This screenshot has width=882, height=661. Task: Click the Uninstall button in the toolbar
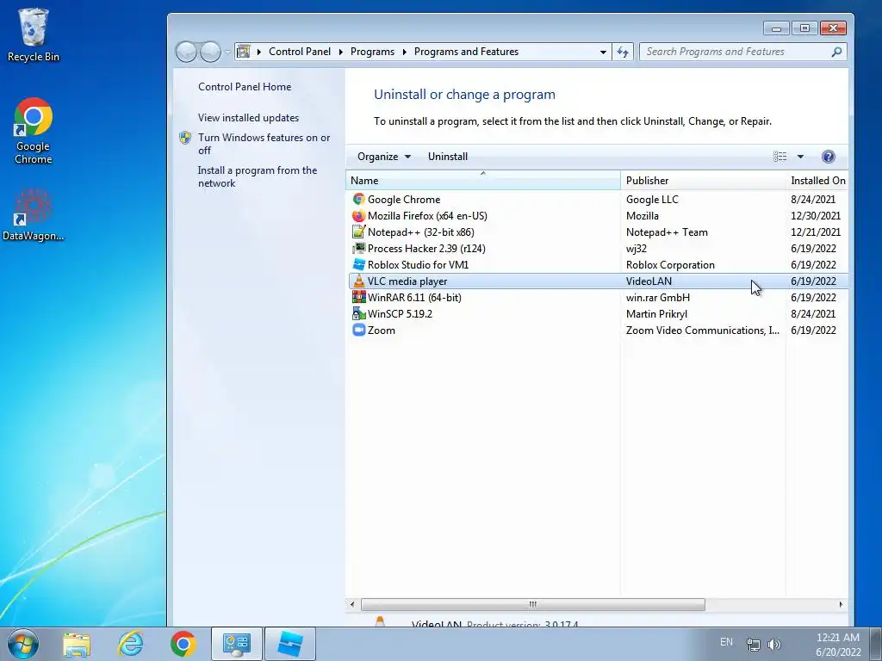click(x=448, y=157)
